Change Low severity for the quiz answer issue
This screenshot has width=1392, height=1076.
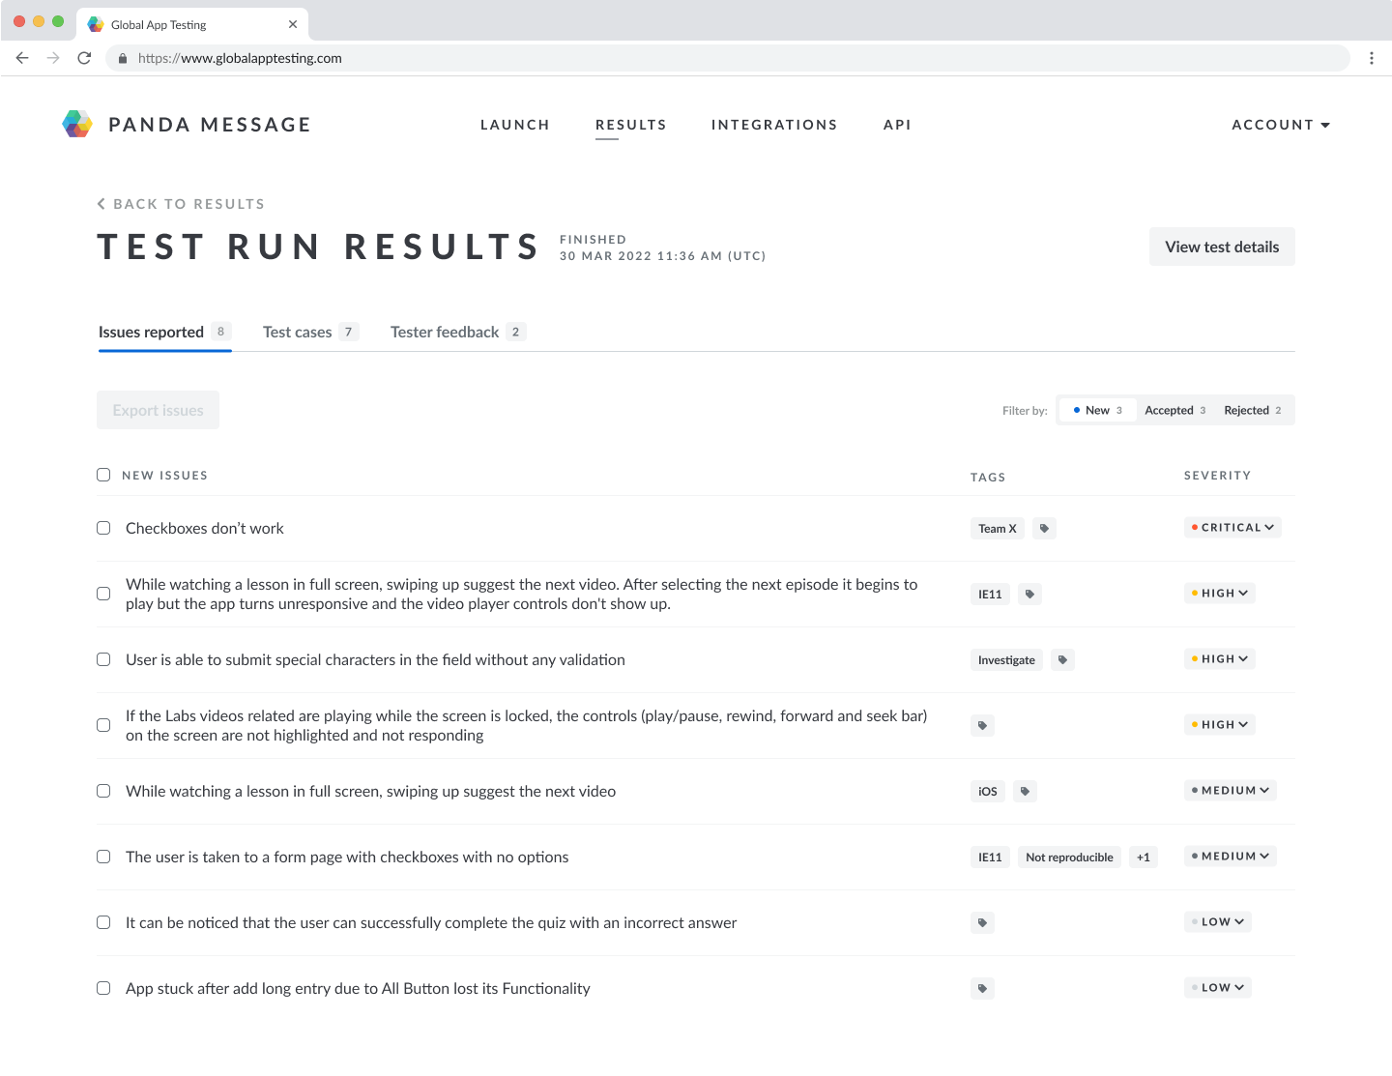tap(1218, 921)
